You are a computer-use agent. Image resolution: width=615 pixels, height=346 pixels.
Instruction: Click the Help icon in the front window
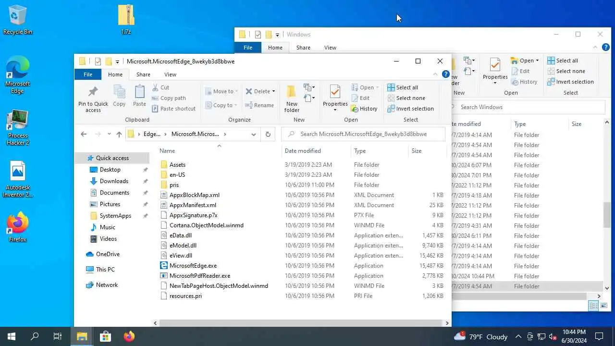click(x=446, y=74)
